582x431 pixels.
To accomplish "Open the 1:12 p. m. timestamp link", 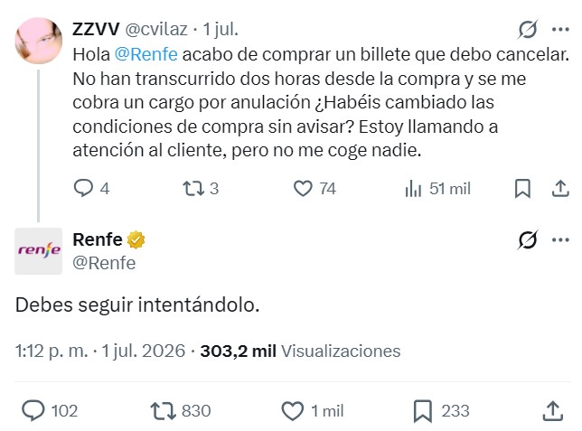I will pyautogui.click(x=52, y=351).
